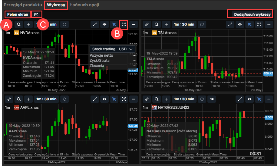Select the line drawing tool on NVDA chart
Viewport: 277px width, 166px height.
point(95,24)
